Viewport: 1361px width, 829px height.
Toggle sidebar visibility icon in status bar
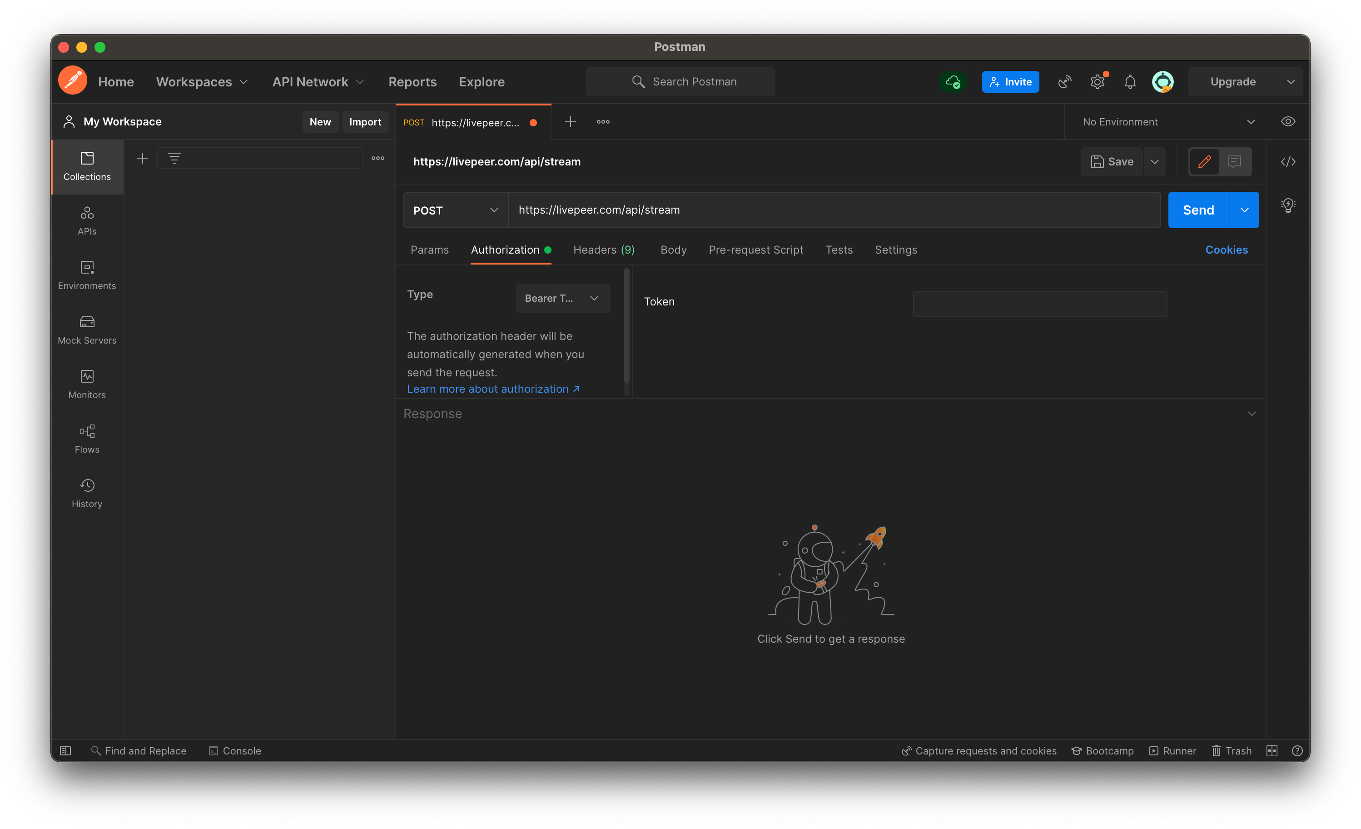pos(65,750)
